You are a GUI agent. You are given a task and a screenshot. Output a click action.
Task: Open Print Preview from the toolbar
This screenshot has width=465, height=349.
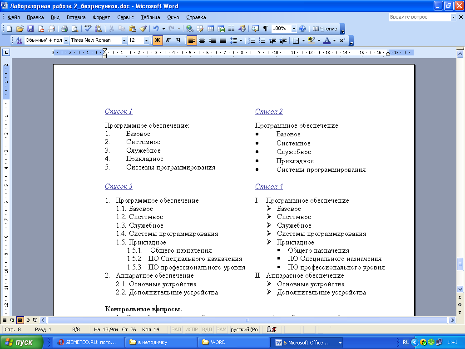75,29
